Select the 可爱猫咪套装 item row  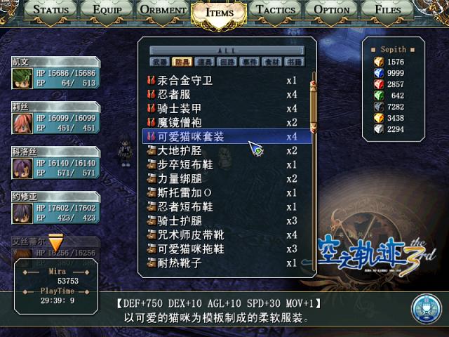pyautogui.click(x=227, y=136)
